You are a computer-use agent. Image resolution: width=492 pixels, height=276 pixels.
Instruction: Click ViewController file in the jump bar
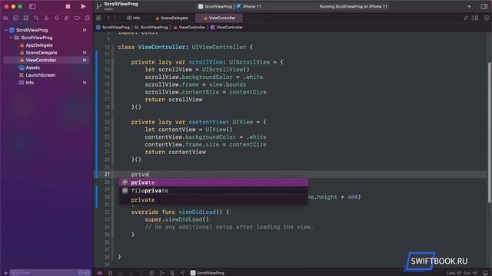[189, 28]
